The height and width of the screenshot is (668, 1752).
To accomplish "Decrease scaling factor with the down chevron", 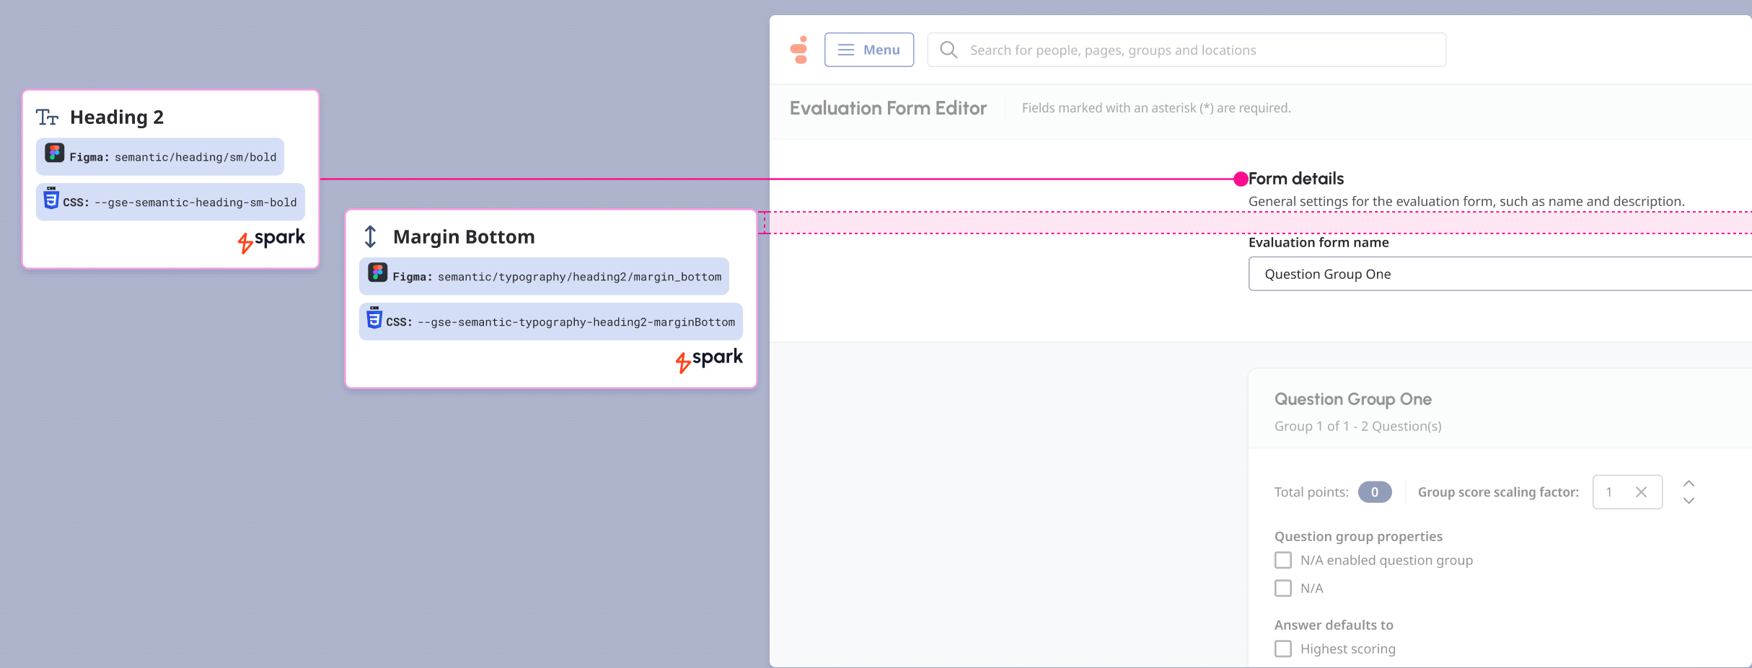I will pos(1689,501).
